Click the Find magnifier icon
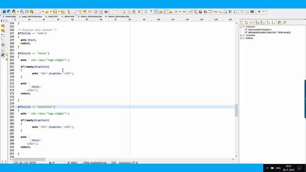The height and width of the screenshot is (172, 306). [x=76, y=11]
